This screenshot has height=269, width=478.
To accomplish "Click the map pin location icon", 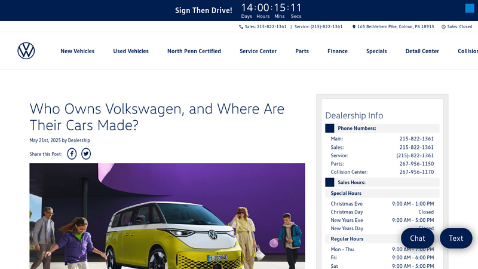I will click(354, 27).
